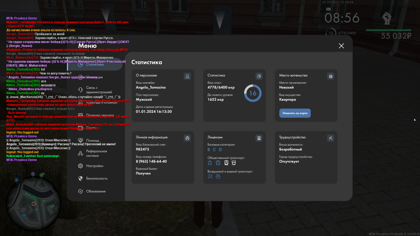Image resolution: width=420 pixels, height=236 pixels.
Task: Click military ID status 'Получен'
Action: click(143, 173)
